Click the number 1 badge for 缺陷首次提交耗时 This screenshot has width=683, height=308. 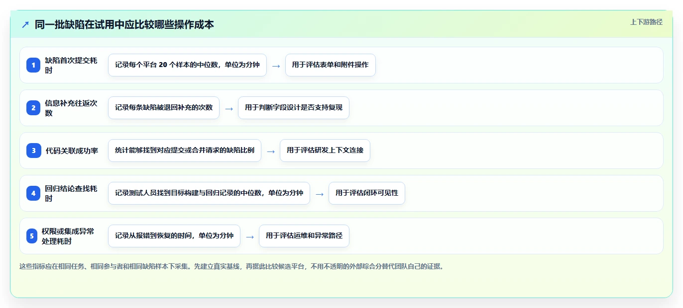coord(33,65)
